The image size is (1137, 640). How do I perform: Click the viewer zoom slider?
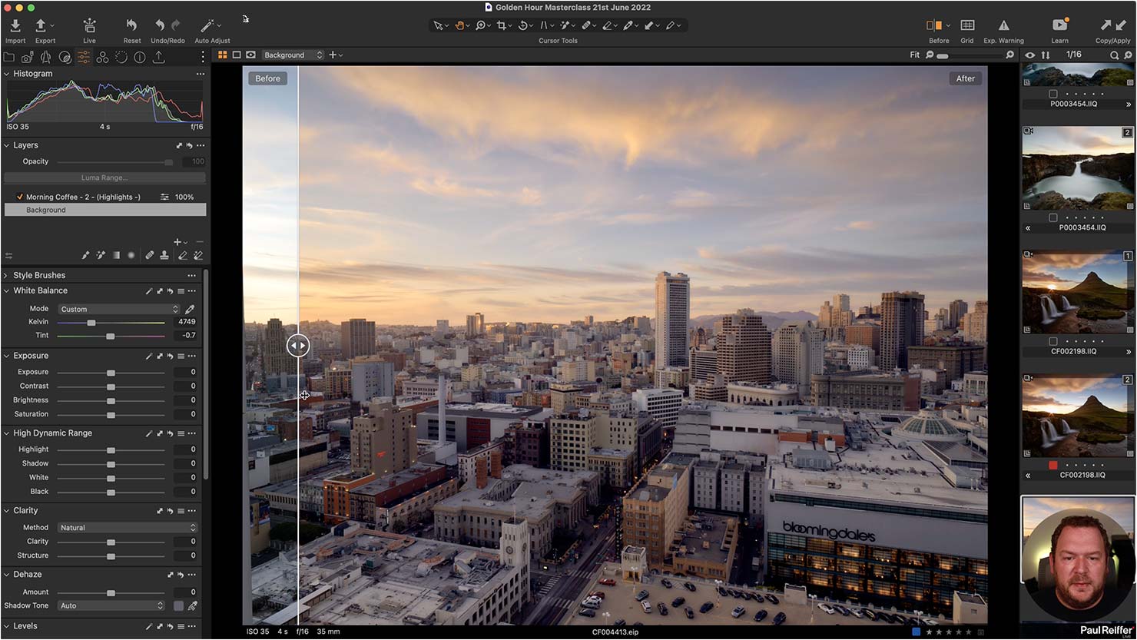[971, 55]
